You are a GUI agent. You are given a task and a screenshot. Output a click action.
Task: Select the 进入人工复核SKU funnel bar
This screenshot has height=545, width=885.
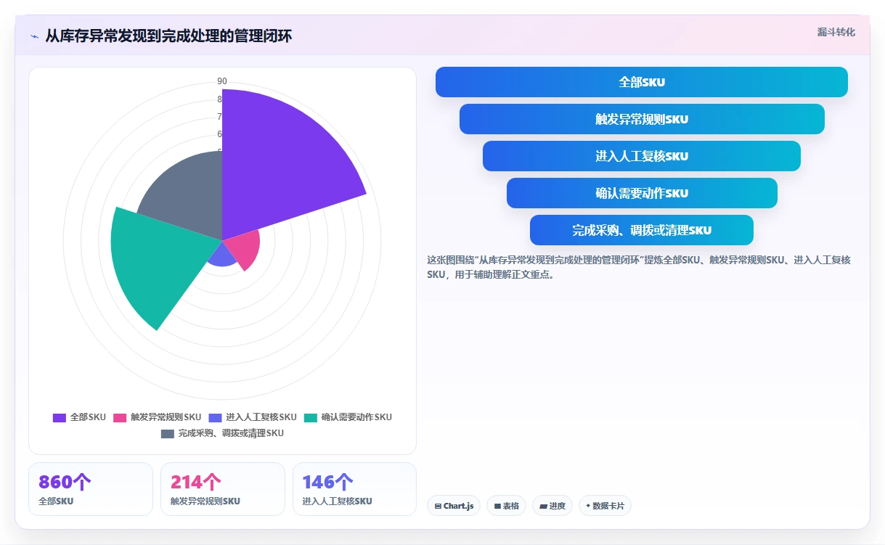point(642,156)
